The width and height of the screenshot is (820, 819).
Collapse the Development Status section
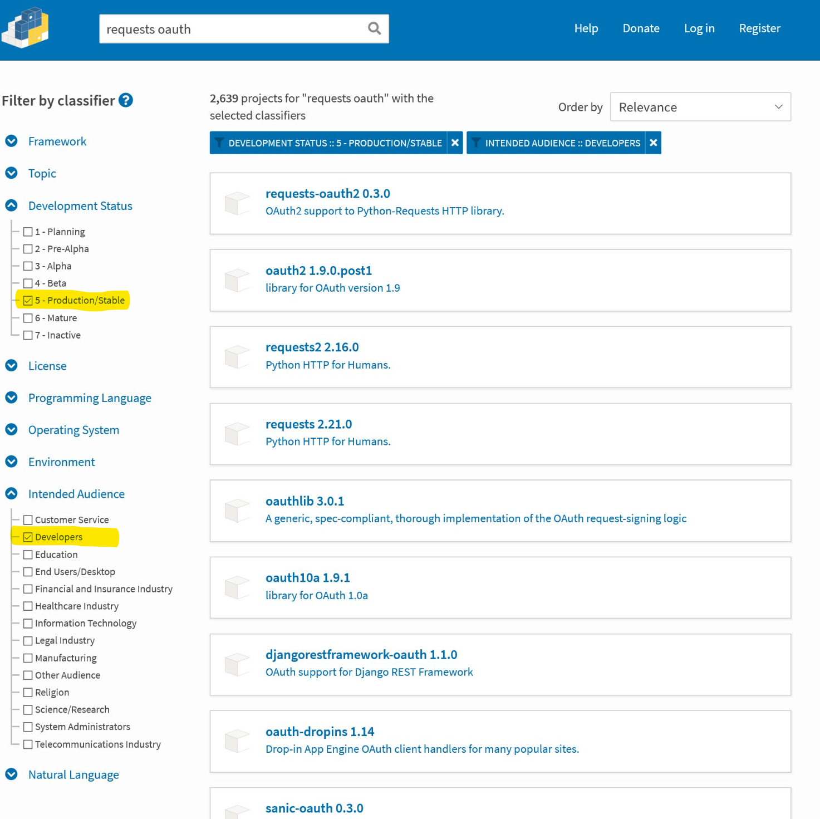[x=80, y=205]
